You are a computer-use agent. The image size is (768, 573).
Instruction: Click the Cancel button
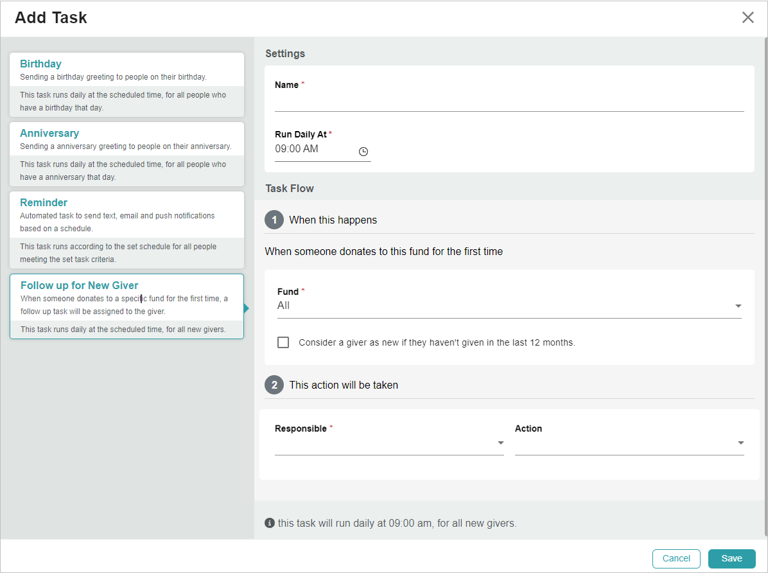676,558
